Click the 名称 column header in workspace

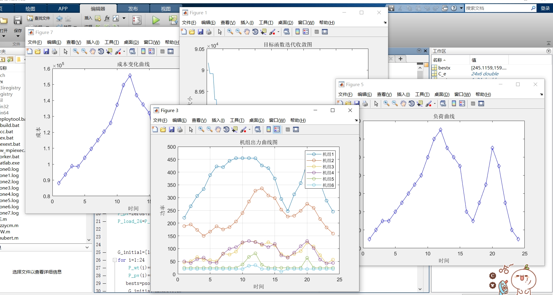[x=450, y=60]
